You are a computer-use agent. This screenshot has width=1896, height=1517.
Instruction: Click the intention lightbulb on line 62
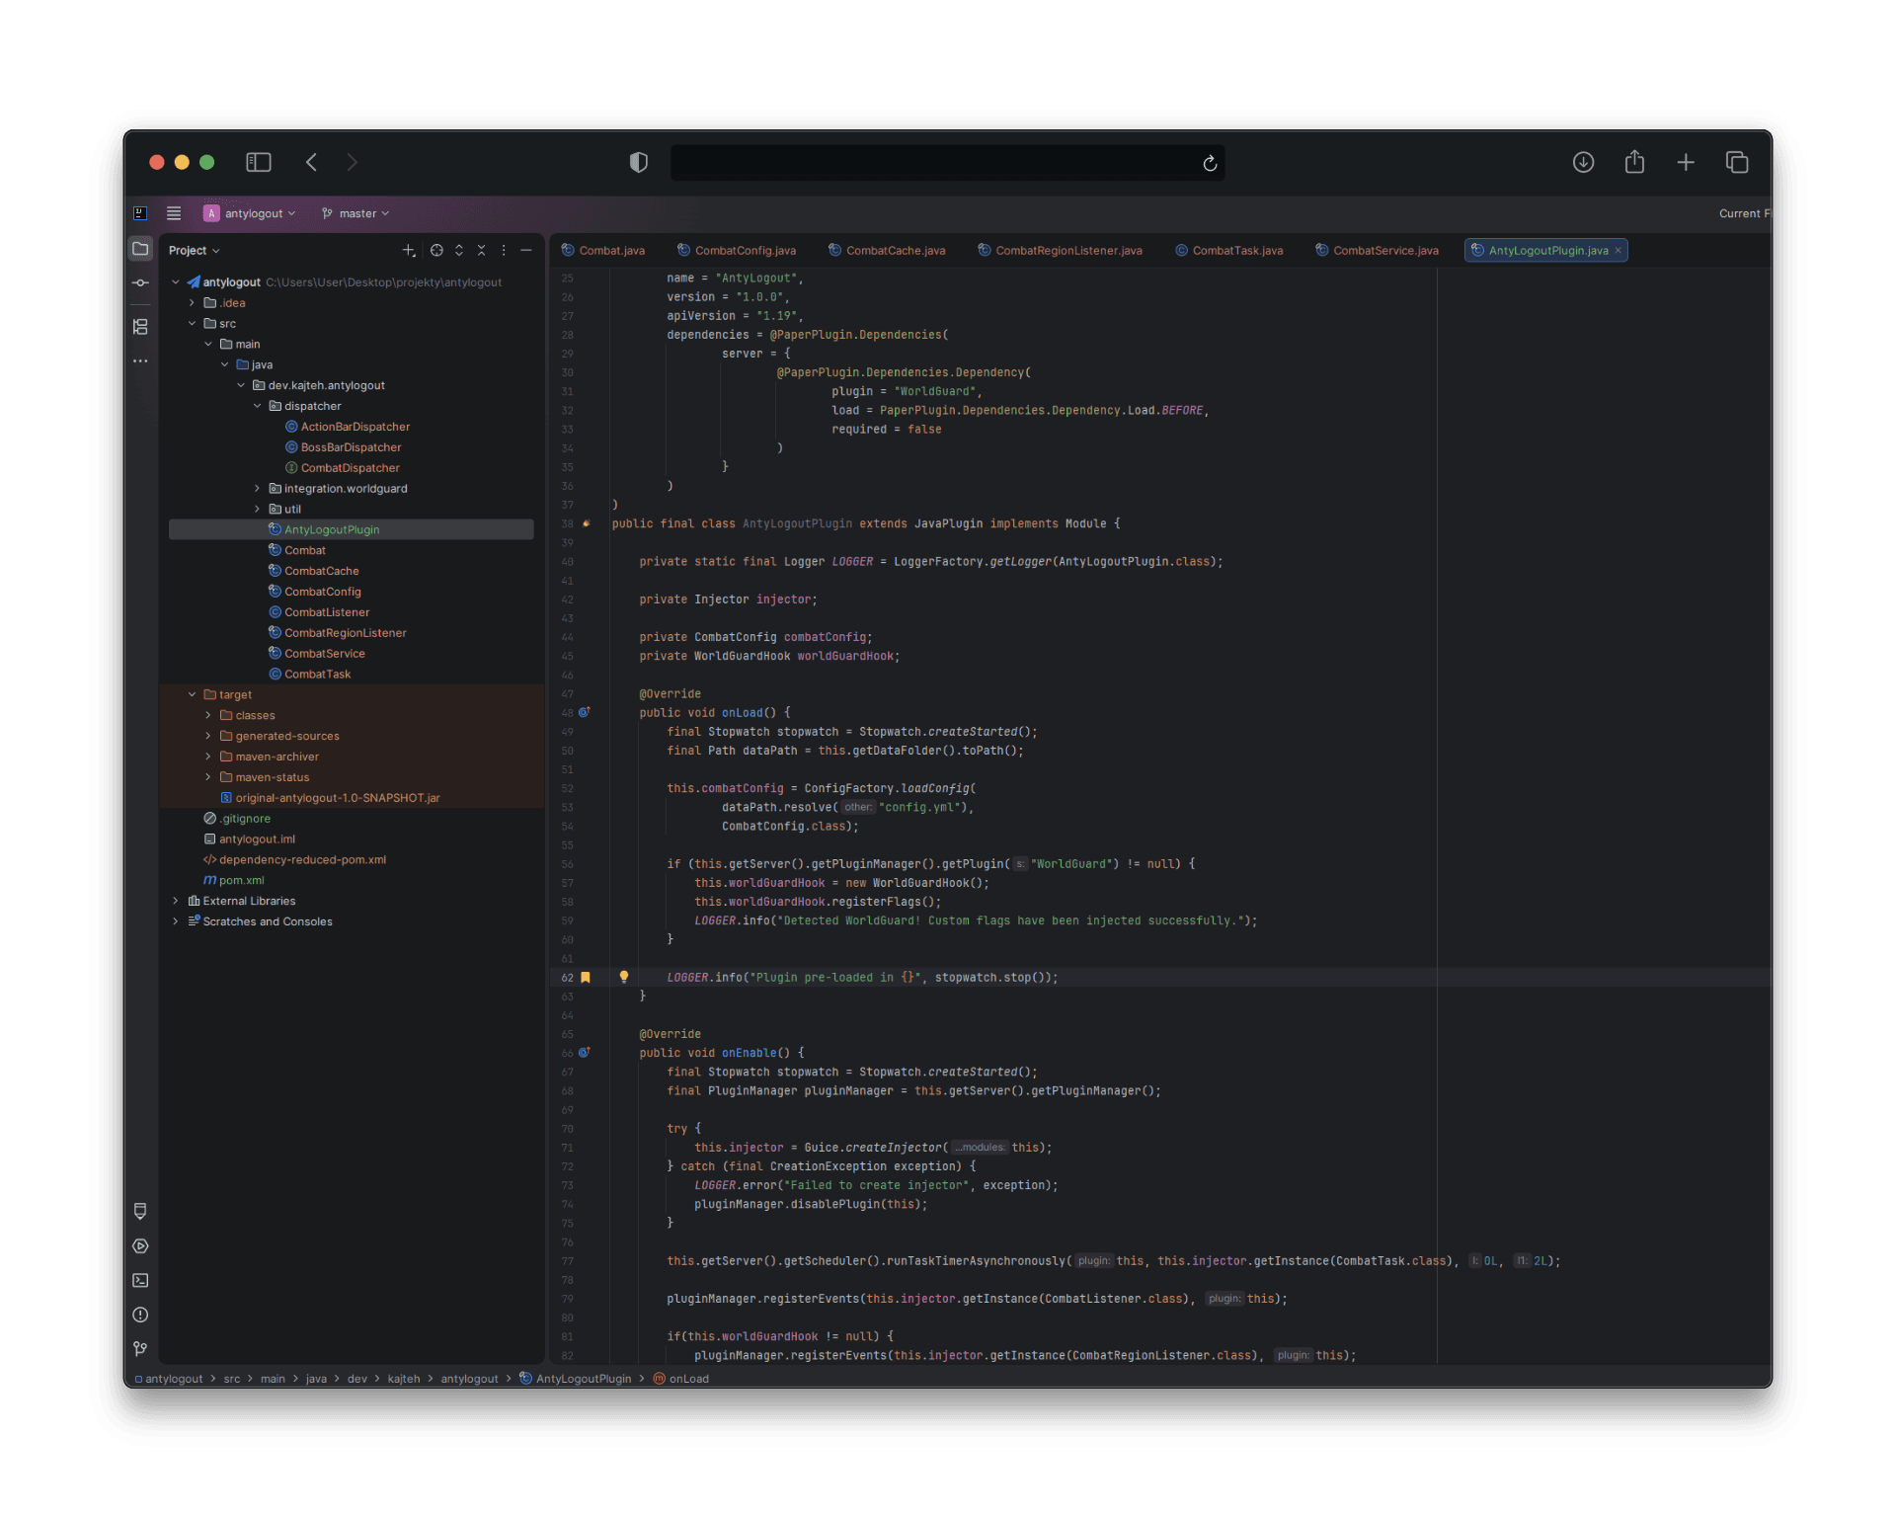(x=624, y=977)
